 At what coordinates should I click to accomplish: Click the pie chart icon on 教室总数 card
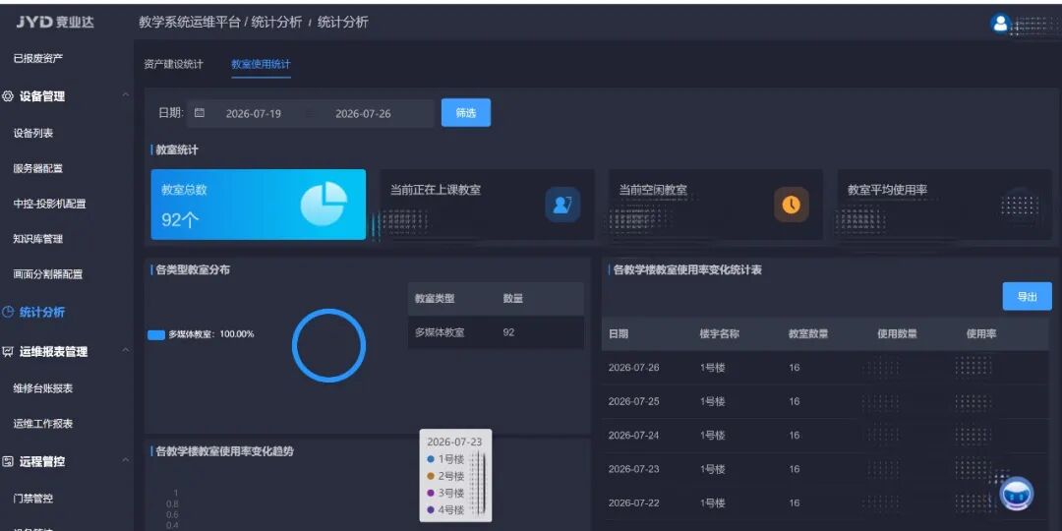(x=324, y=204)
